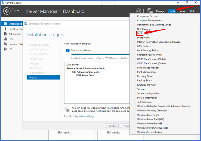Image resolution: width=201 pixels, height=141 pixels.
Task: Select the Results step in wizard
Action: [x=43, y=77]
